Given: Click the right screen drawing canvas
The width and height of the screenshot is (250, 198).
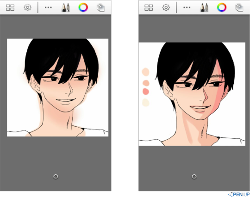Looking at the screenshot, I should (192, 94).
